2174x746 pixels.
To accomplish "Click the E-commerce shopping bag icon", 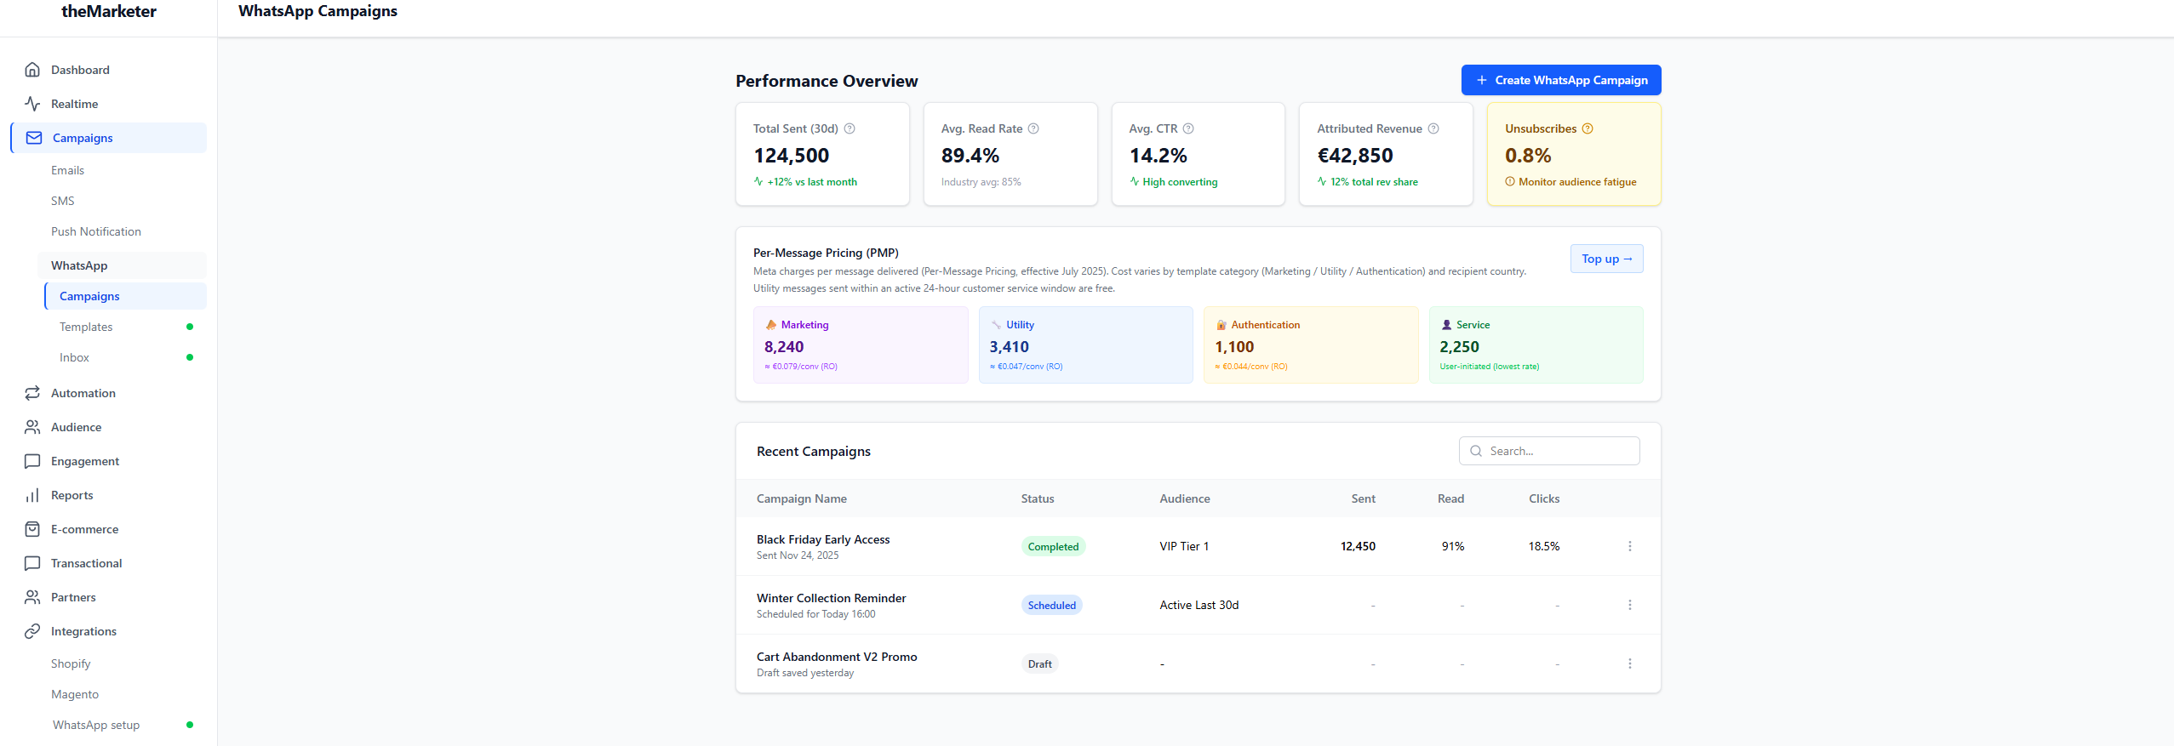I will coord(32,529).
